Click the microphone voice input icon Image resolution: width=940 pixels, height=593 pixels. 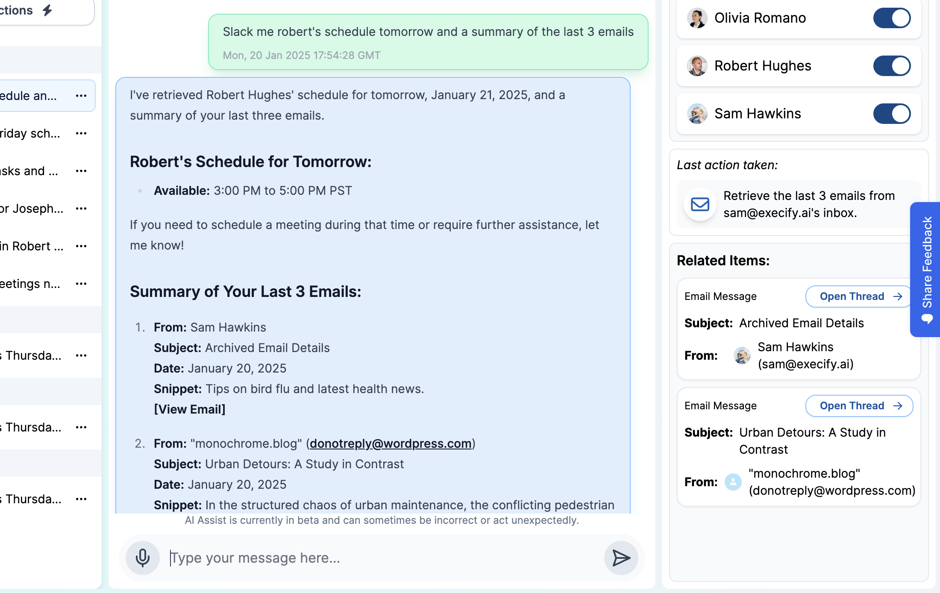point(141,558)
